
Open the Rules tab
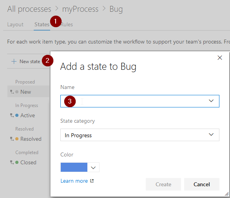coord(67,24)
